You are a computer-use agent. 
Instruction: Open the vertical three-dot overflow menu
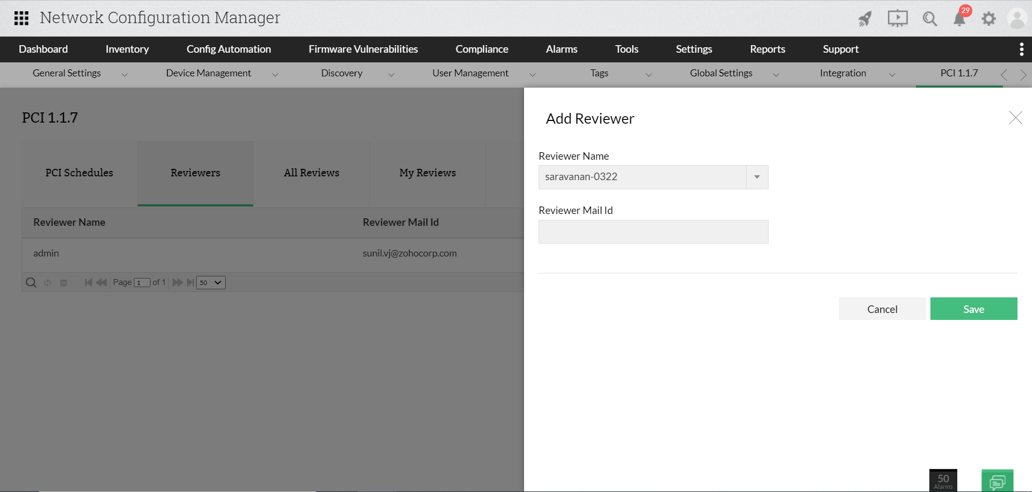1021,49
